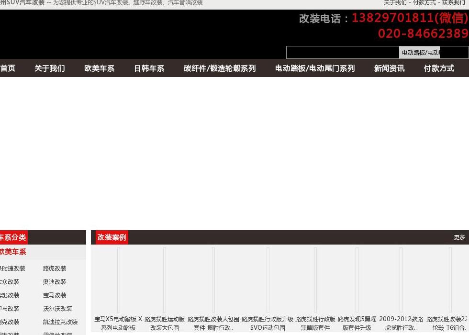This screenshot has height=335, width=469.
Task: Open 欧美车系 in the main navigation bar
Action: (x=100, y=68)
